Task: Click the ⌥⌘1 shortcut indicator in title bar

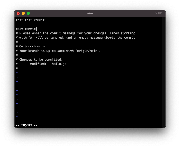Action: coord(159,13)
